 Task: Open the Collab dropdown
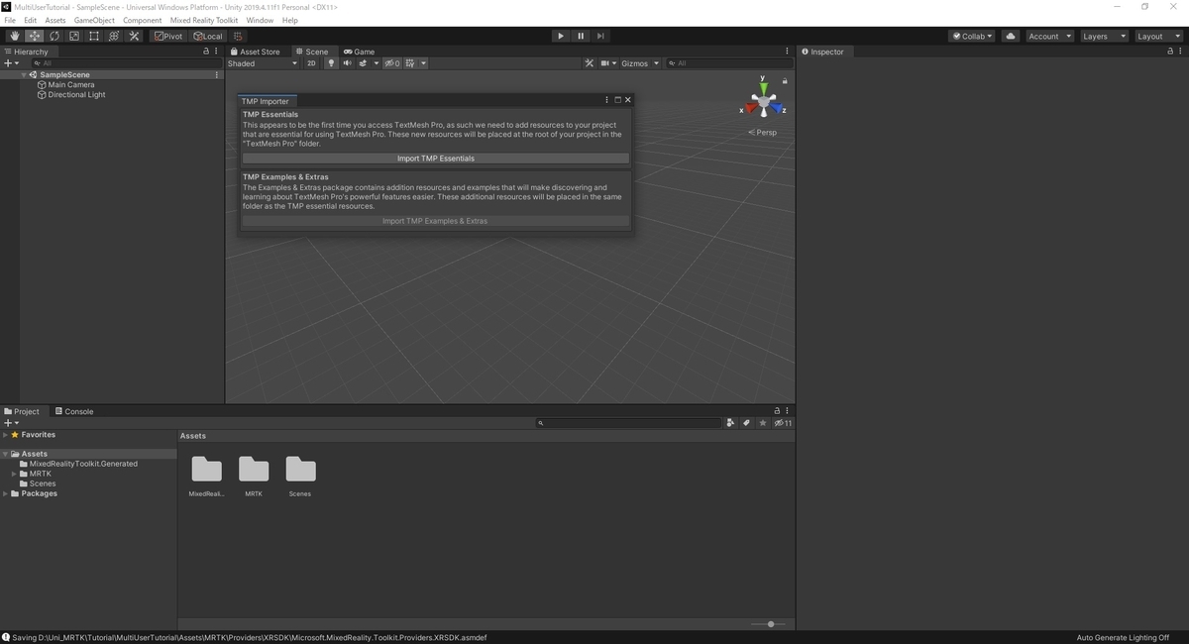[x=972, y=37]
